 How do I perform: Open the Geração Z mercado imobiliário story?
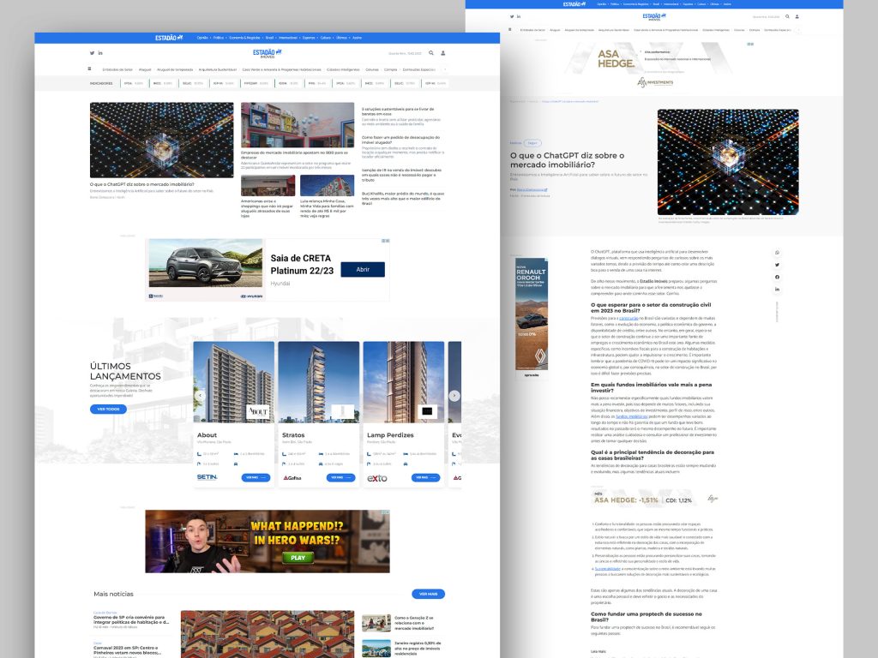[414, 623]
